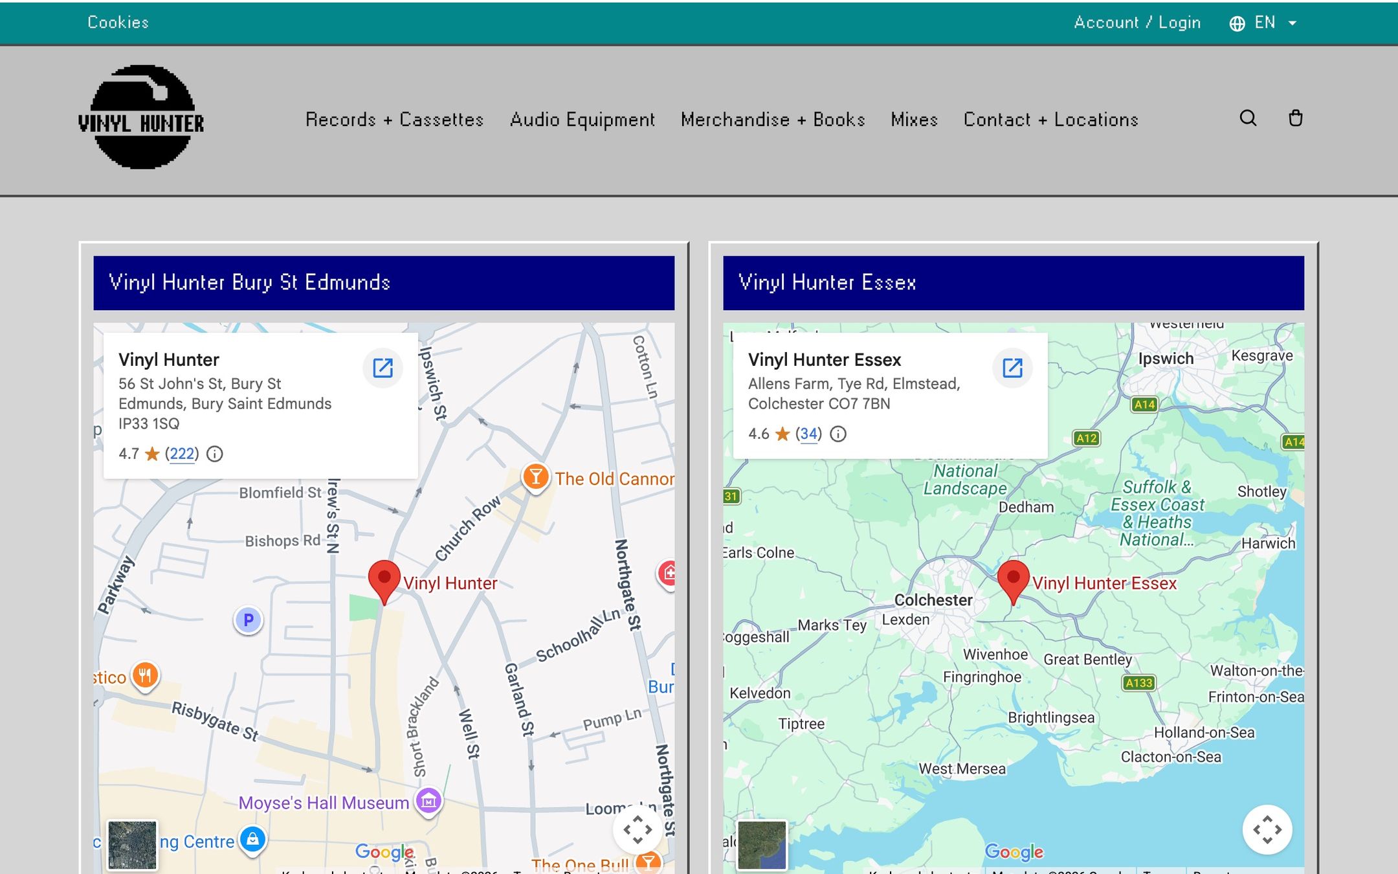Screen dimensions: 1398x874
Task: Switch Essex map to satellite view thumbnail
Action: pos(762,845)
